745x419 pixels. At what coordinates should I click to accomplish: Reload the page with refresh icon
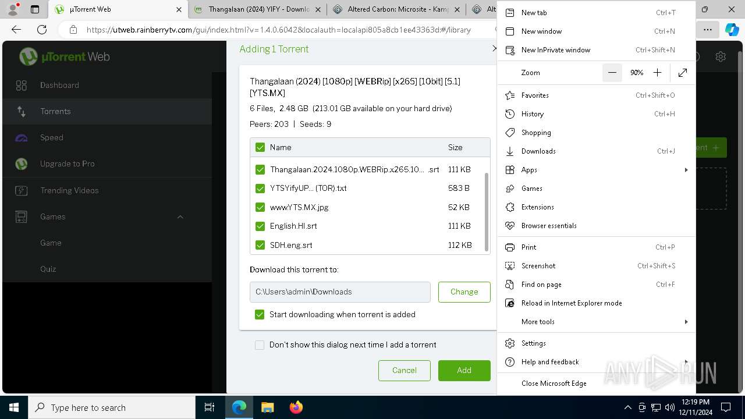(42, 30)
